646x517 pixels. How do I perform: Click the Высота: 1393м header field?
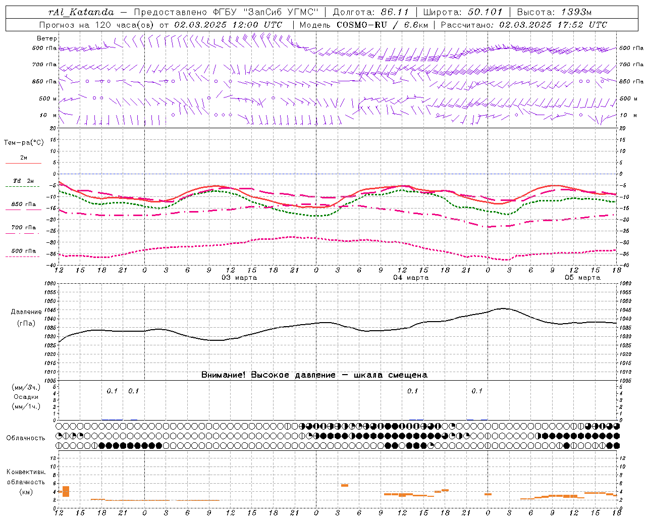point(554,12)
